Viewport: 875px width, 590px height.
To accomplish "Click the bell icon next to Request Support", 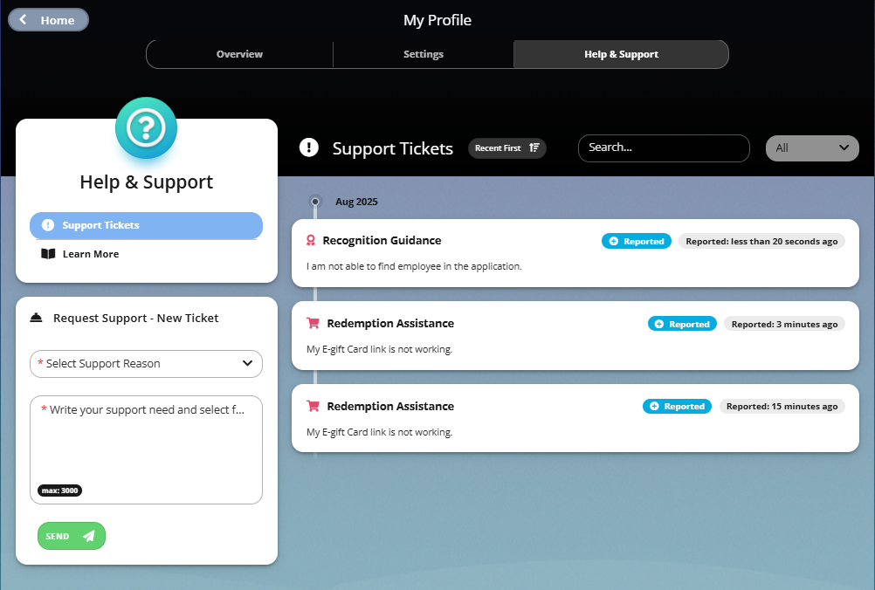I will tap(37, 318).
